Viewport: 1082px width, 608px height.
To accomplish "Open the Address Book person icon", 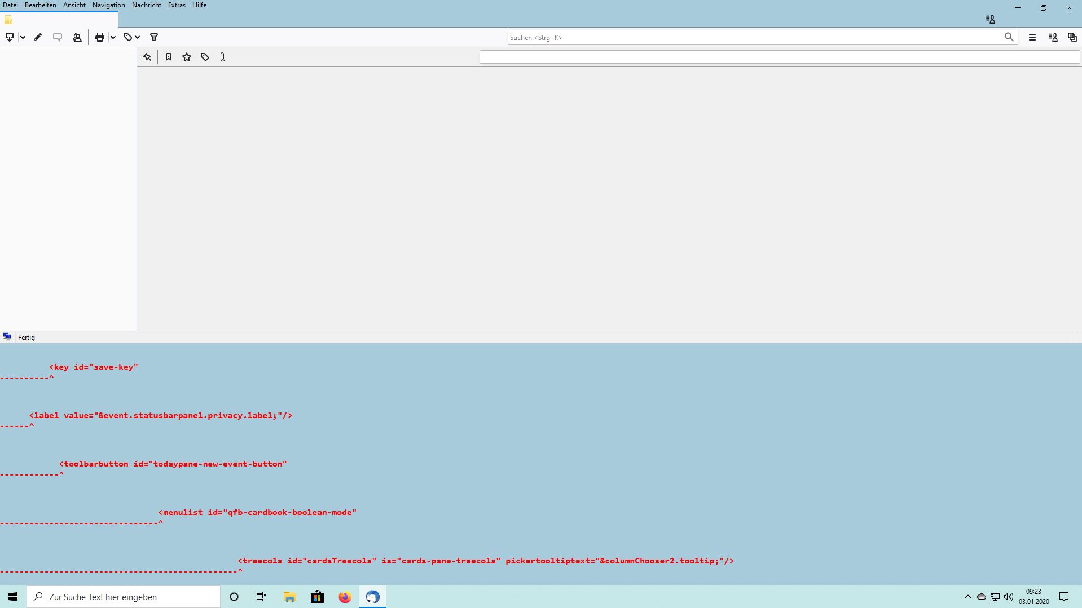I will [x=77, y=37].
